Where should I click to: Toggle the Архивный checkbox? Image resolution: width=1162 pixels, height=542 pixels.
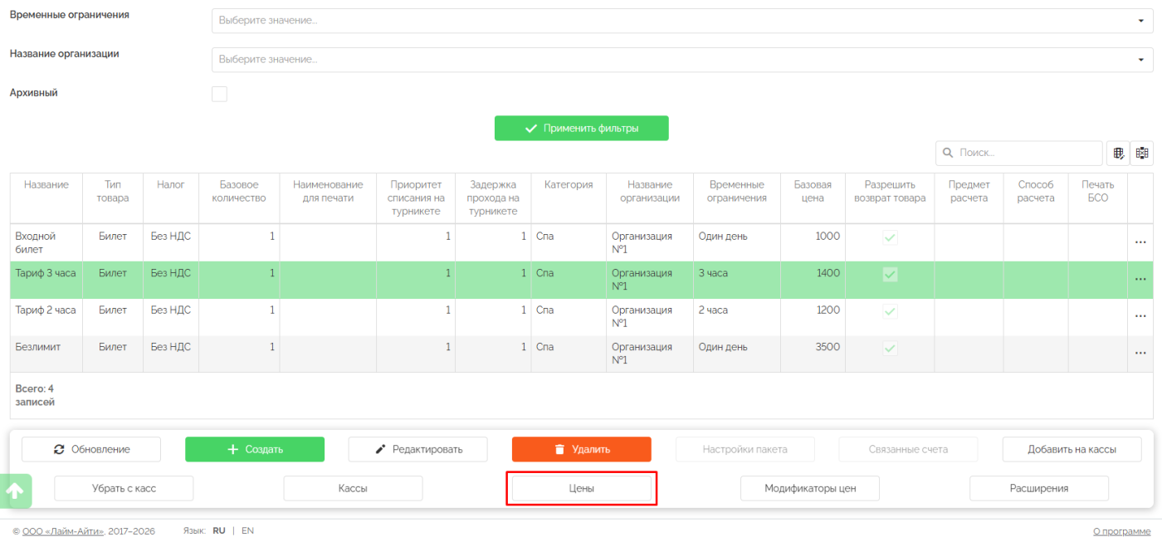pos(219,94)
